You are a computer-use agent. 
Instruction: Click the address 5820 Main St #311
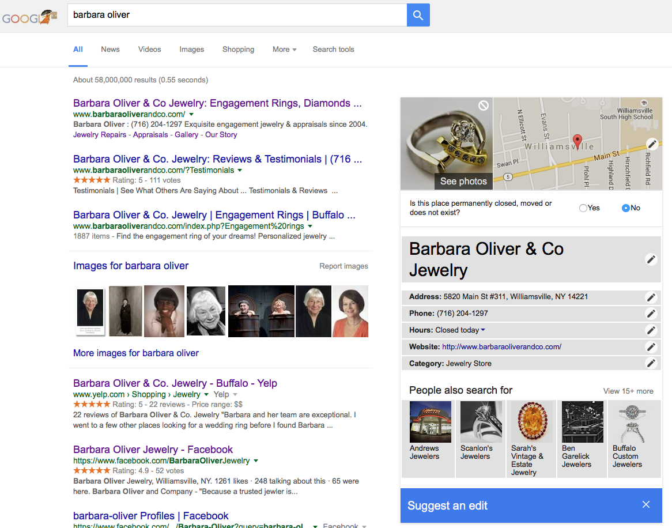(x=516, y=297)
